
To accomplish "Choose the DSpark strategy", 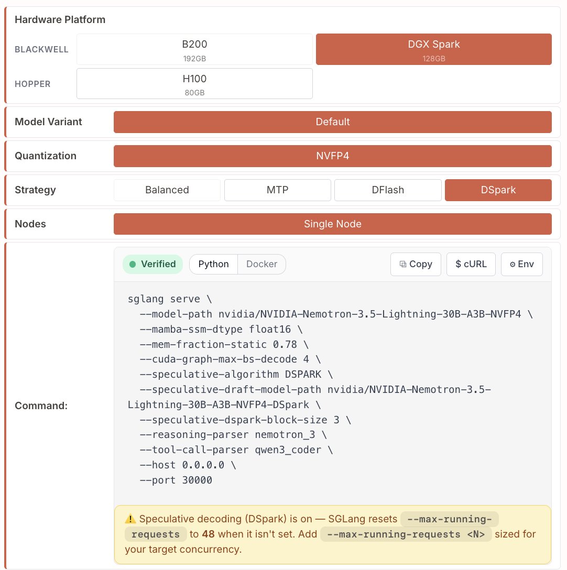I will click(498, 190).
